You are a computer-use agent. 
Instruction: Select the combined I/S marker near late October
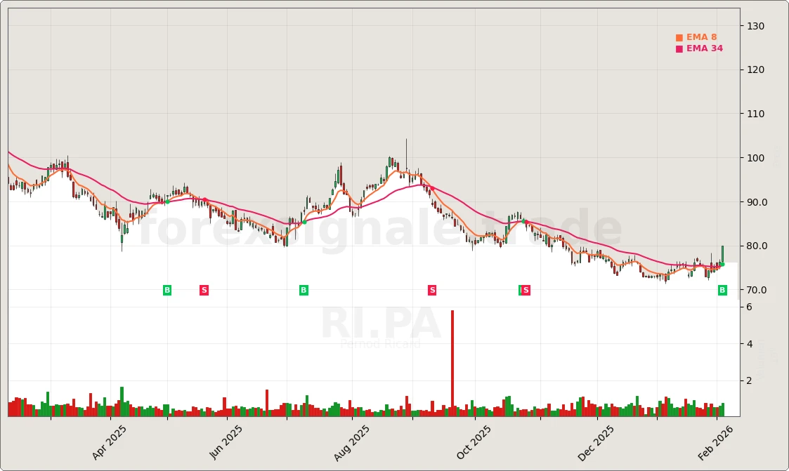click(x=524, y=290)
